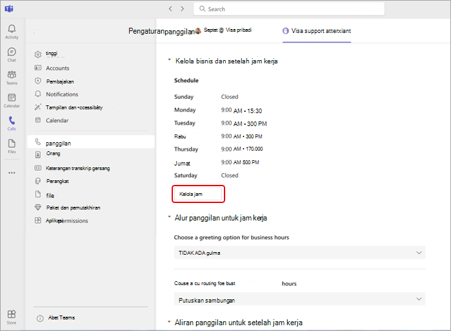The image size is (451, 331).
Task: Select Pembajakan settings category
Action: click(x=60, y=81)
